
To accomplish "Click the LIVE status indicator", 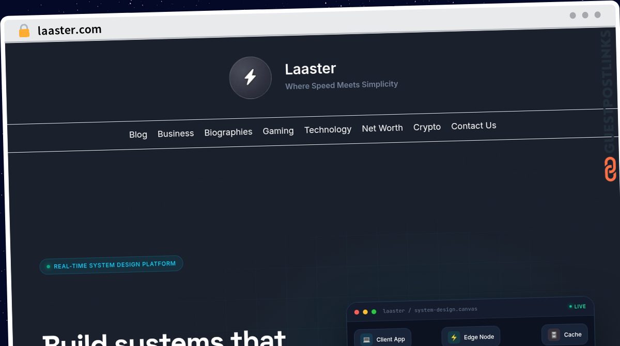I will 578,306.
